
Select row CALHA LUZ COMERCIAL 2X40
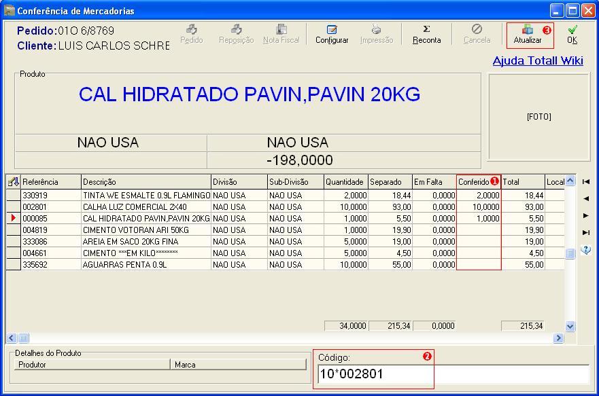tap(285, 206)
